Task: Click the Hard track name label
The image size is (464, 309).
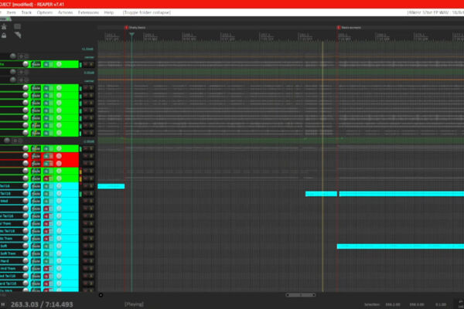Action: [x=5, y=261]
